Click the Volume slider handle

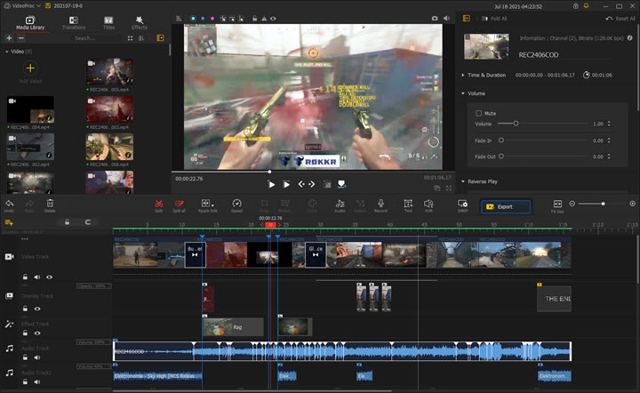(x=516, y=124)
